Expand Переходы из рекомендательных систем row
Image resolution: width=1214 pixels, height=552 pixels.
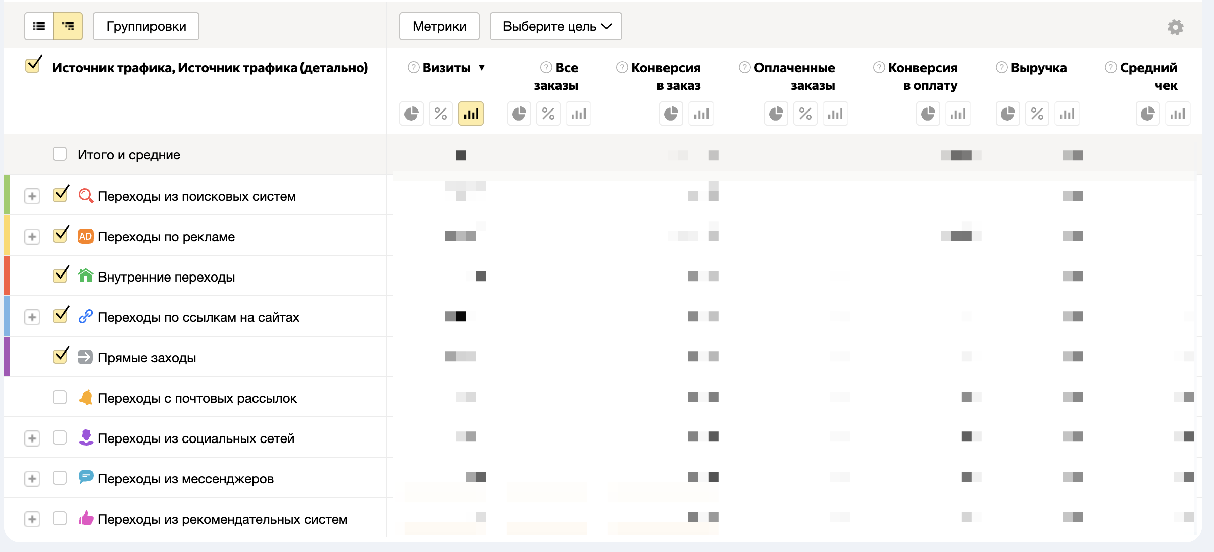(x=32, y=519)
